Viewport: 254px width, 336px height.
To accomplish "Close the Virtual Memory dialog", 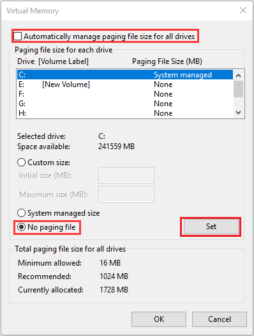I will coord(243,10).
